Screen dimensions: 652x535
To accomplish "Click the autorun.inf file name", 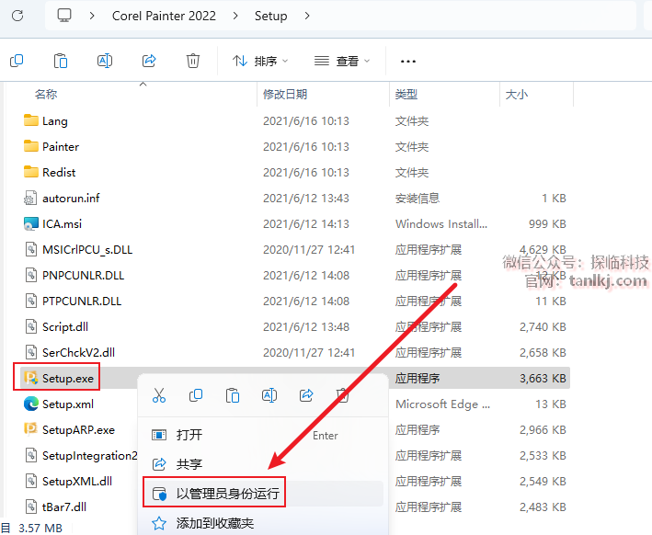I will [71, 199].
